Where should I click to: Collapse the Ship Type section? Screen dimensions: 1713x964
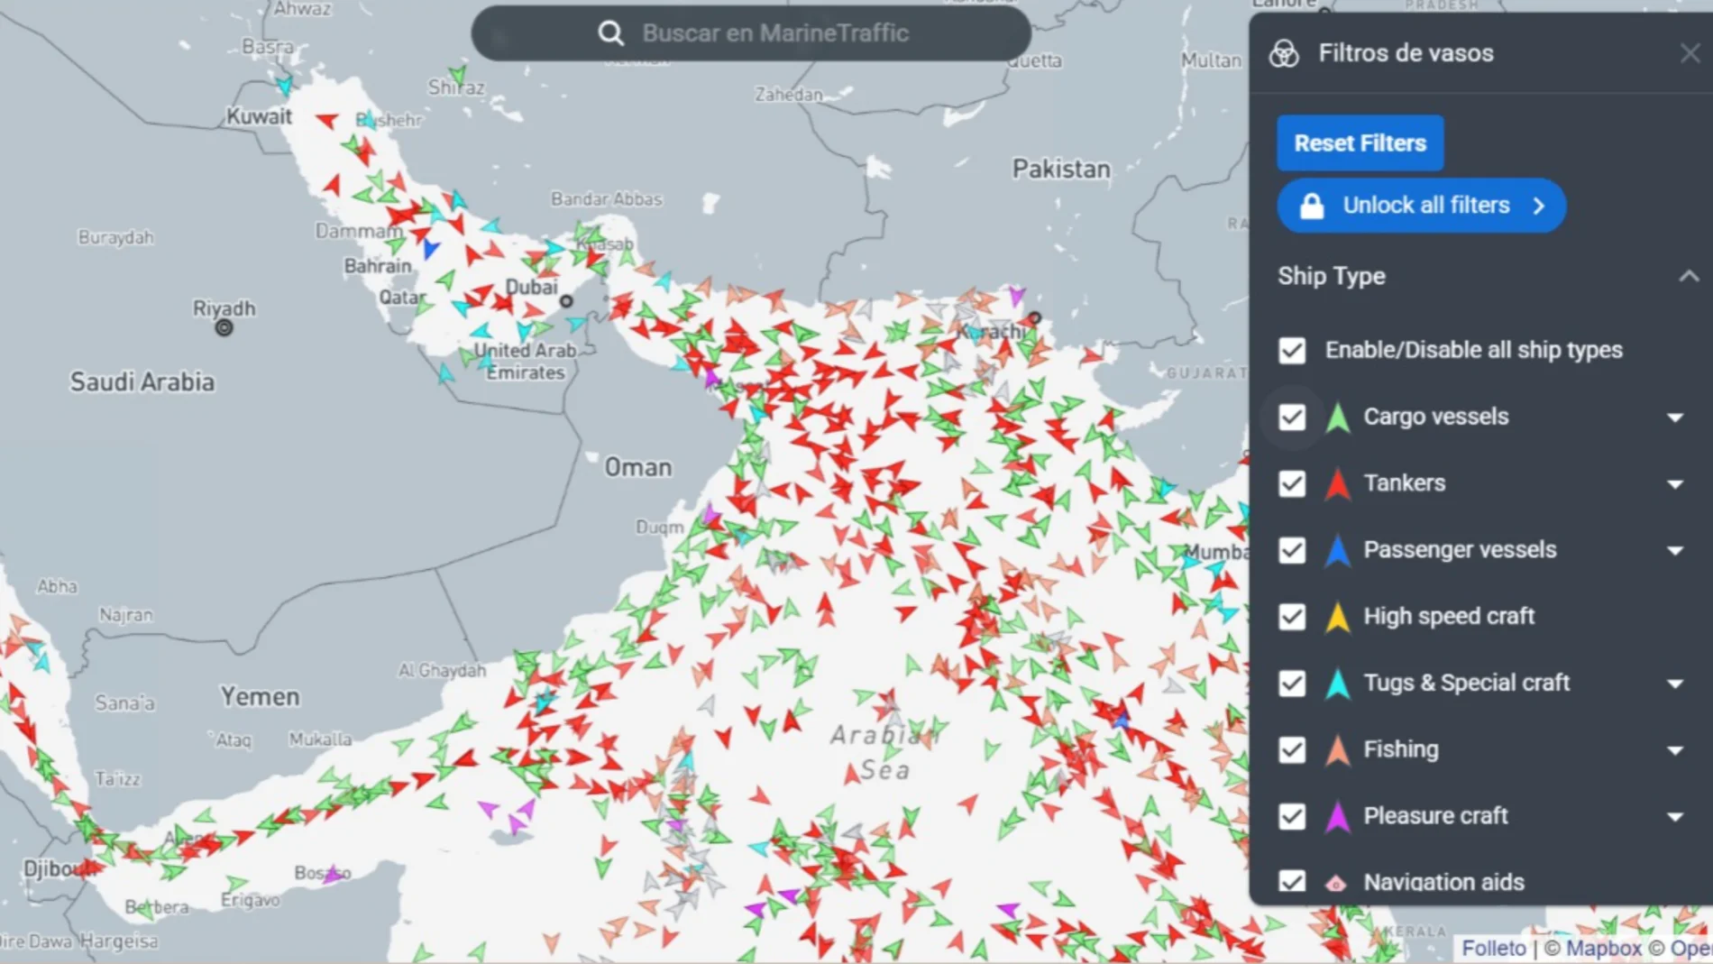[x=1688, y=277]
